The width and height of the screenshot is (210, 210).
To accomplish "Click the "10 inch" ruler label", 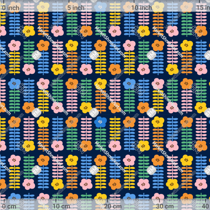I will point(142,8).
